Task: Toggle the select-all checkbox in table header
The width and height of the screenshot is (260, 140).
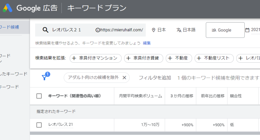Action: 39,96
